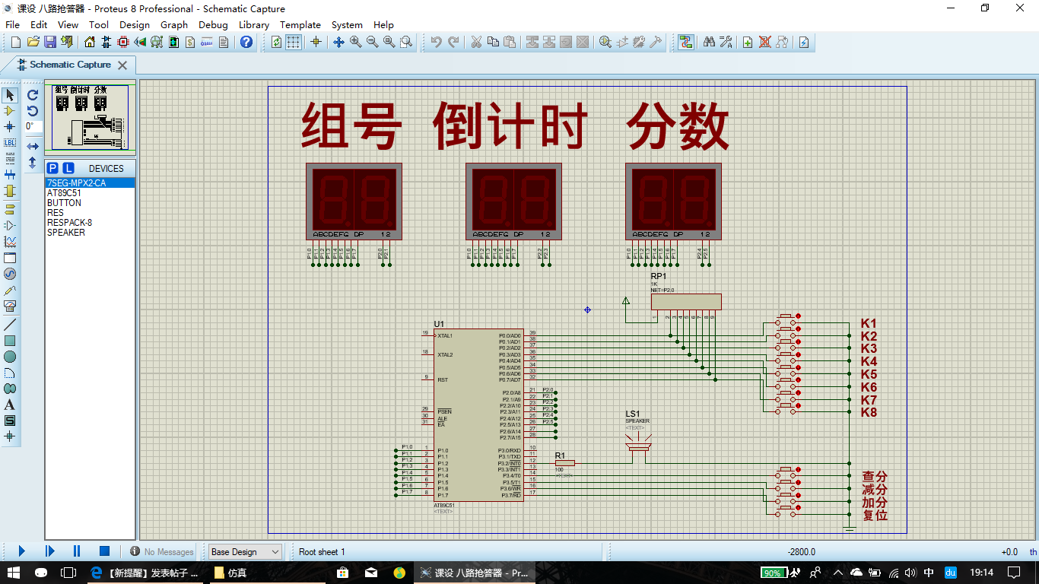This screenshot has width=1039, height=584.
Task: Choose the 2D Graphics Text 'A' tool
Action: pos(10,405)
